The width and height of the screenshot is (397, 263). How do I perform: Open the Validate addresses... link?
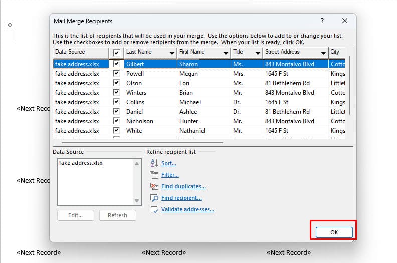click(x=187, y=209)
